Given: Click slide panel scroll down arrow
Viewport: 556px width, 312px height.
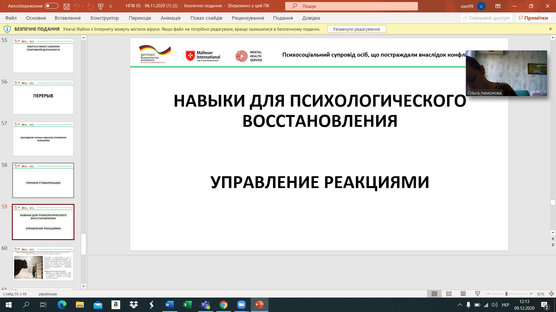Looking at the screenshot, I should 83,286.
